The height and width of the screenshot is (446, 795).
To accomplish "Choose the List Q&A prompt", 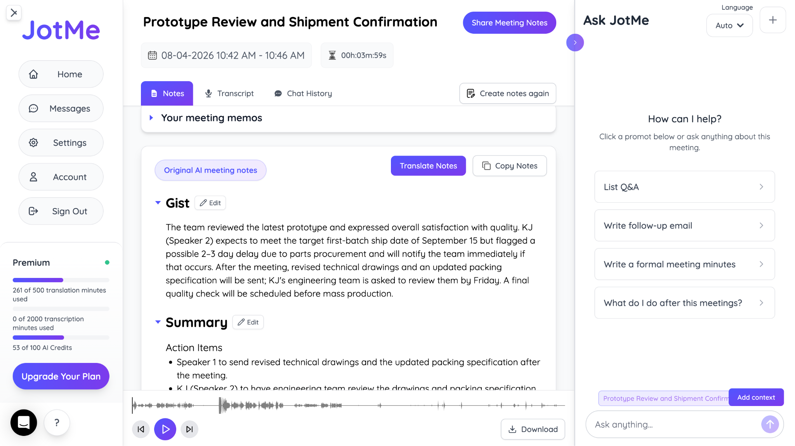I will 684,187.
